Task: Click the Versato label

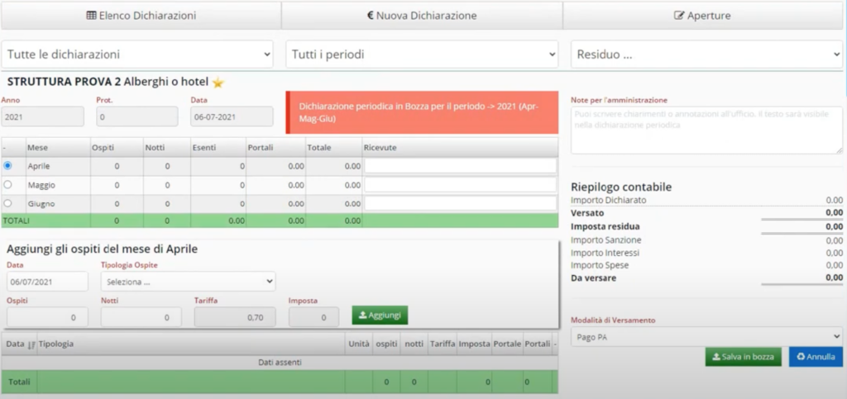Action: pos(587,213)
